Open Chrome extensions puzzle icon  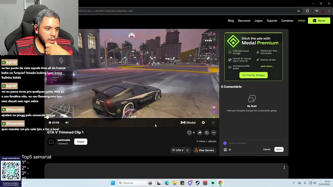click(x=308, y=11)
